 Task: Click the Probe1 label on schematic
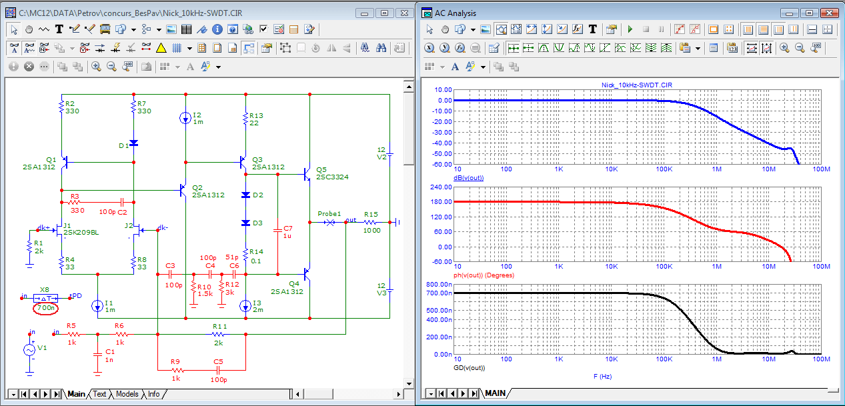tap(329, 213)
